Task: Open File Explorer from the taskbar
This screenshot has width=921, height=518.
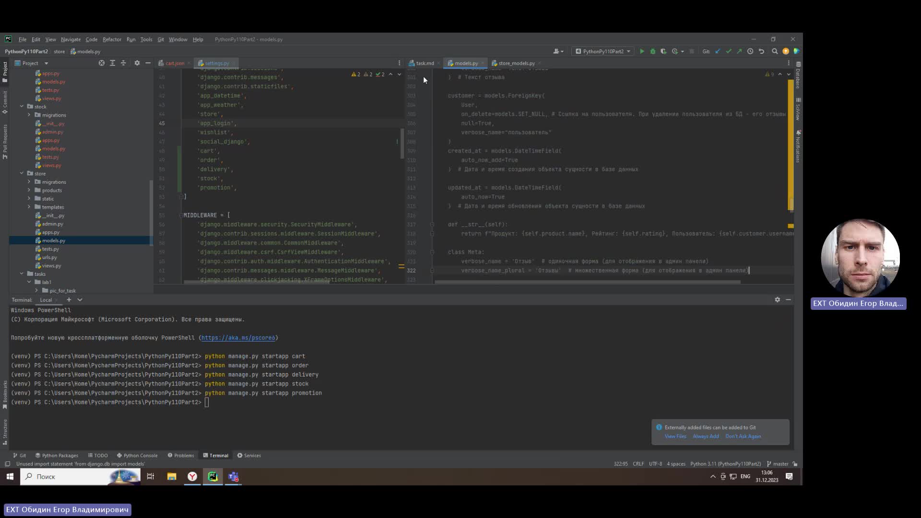Action: click(171, 477)
